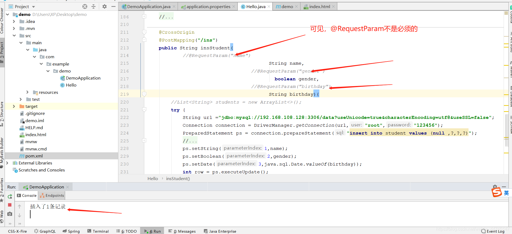The height and width of the screenshot is (234, 512).
Task: Close the DemoApplication.java tab
Action: pos(174,6)
